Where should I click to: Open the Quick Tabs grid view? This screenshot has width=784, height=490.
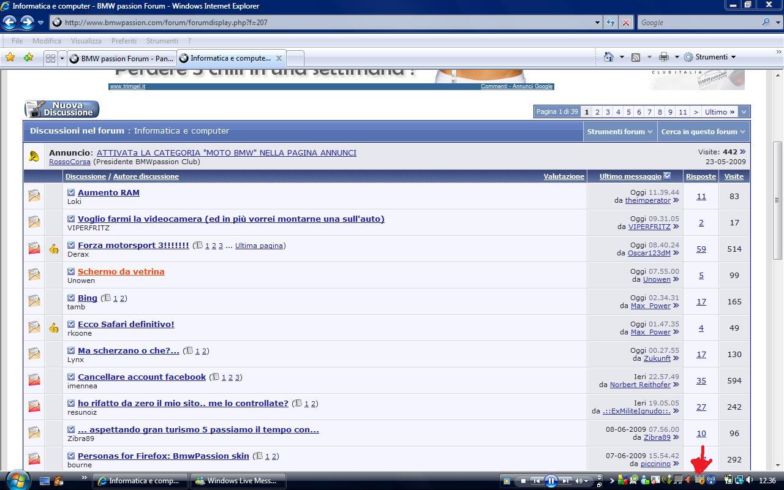pyautogui.click(x=50, y=58)
